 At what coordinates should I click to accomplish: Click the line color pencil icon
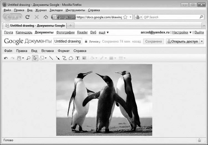pyautogui.click(x=102, y=58)
